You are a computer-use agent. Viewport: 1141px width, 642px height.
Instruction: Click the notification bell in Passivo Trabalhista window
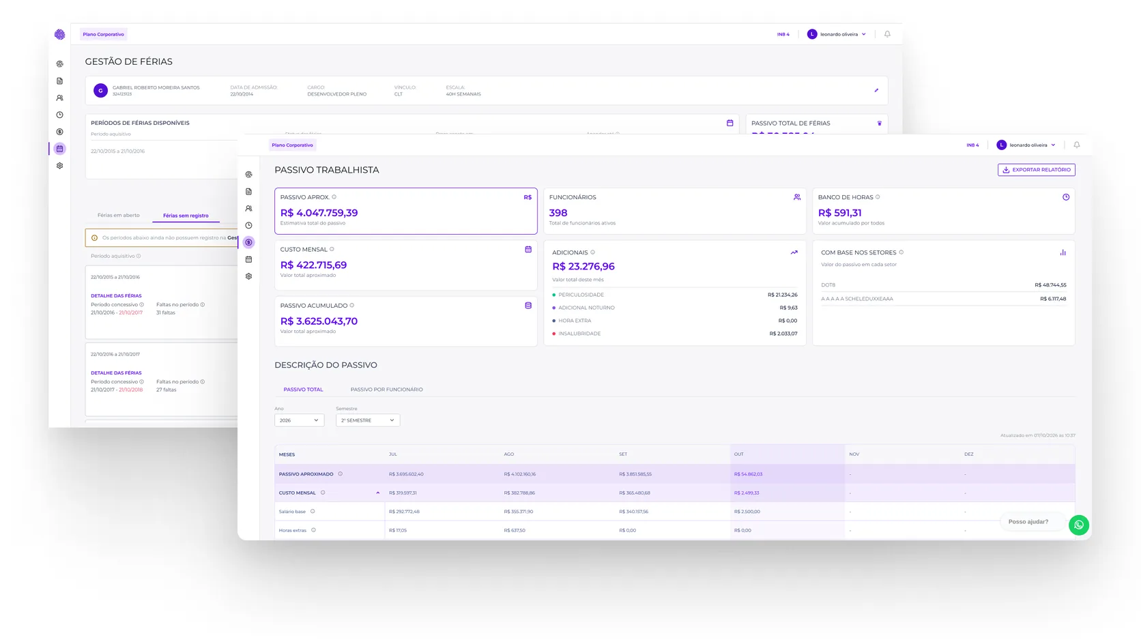point(1077,145)
